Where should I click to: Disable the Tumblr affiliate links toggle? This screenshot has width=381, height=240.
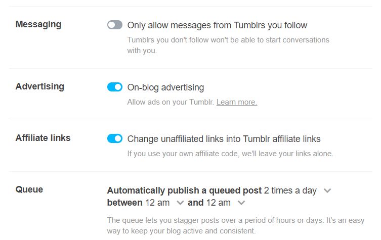115,138
